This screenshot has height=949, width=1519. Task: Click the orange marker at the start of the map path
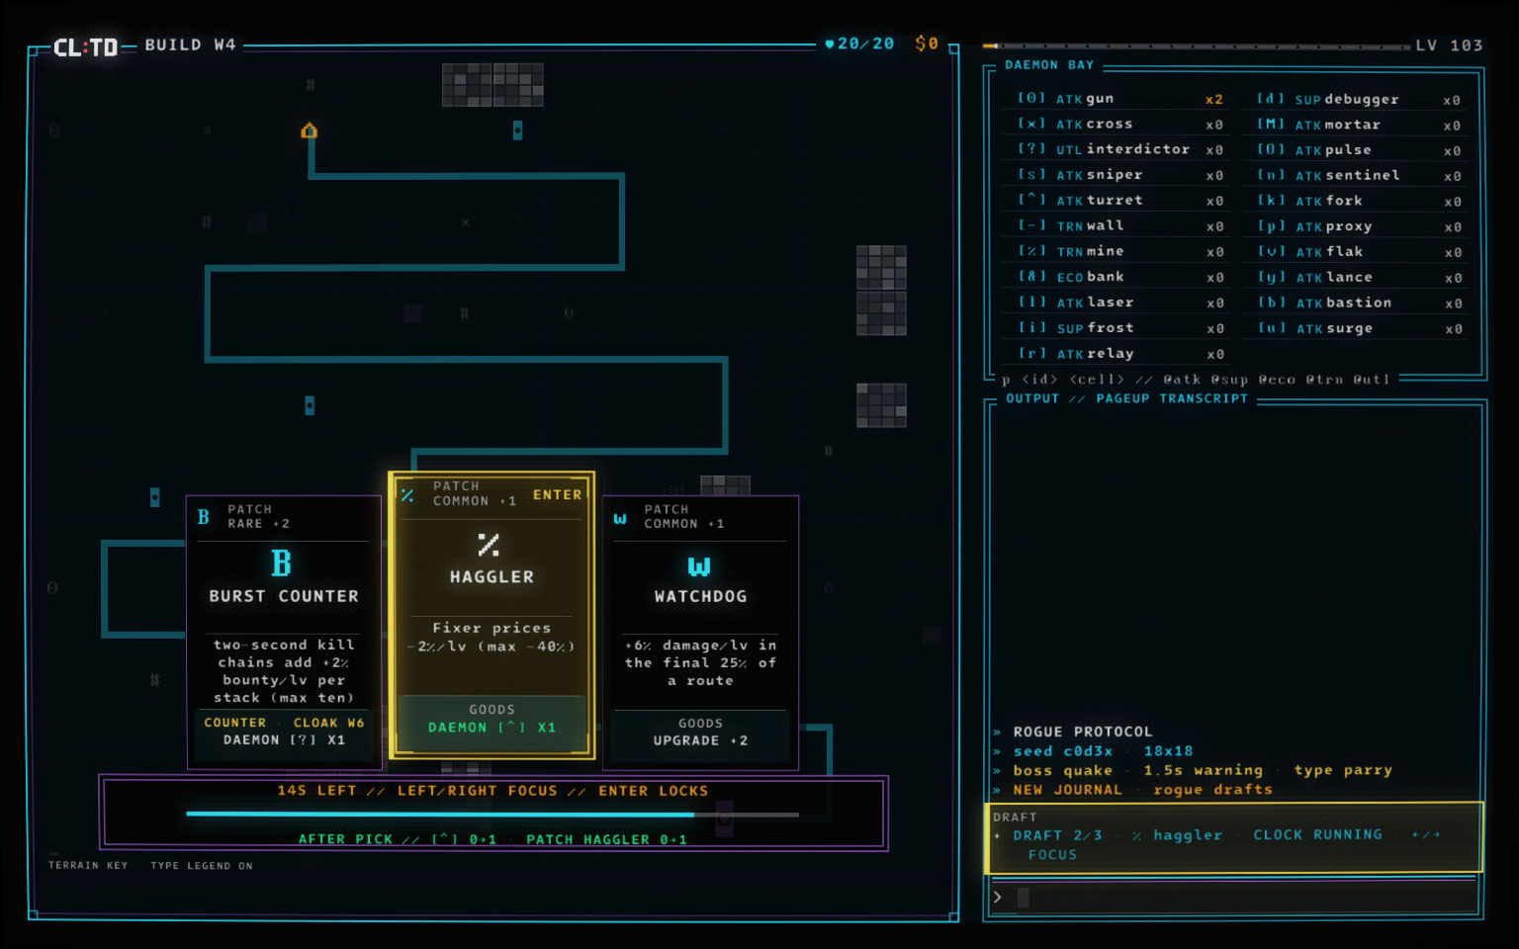coord(310,130)
